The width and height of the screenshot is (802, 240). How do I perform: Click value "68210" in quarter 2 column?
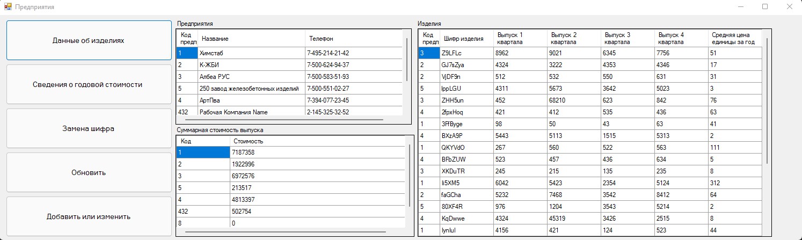(x=574, y=100)
